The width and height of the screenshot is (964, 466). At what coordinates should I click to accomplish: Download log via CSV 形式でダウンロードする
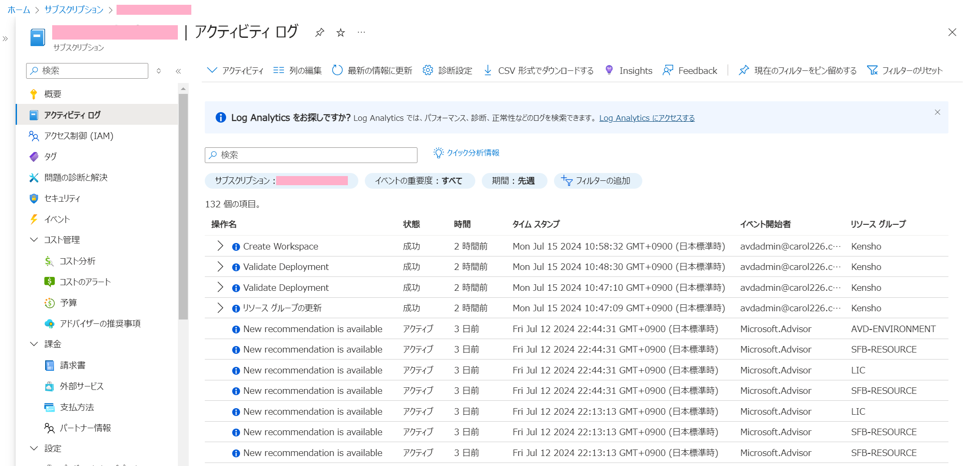tap(539, 70)
